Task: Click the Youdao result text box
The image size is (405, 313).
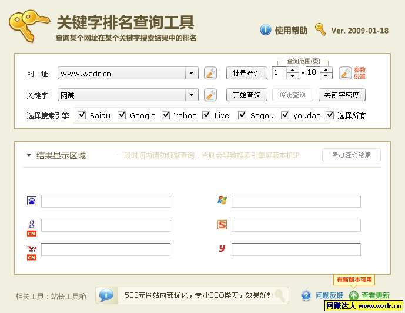Action: (x=296, y=249)
